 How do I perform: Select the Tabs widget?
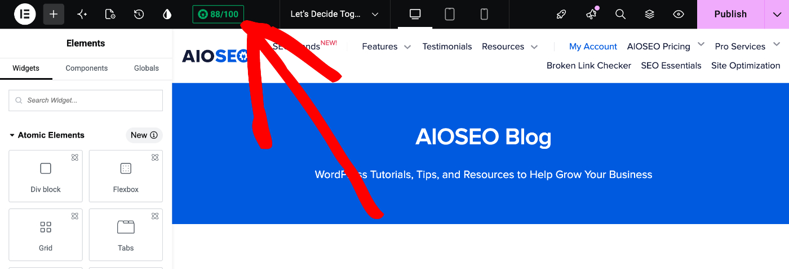tap(126, 234)
